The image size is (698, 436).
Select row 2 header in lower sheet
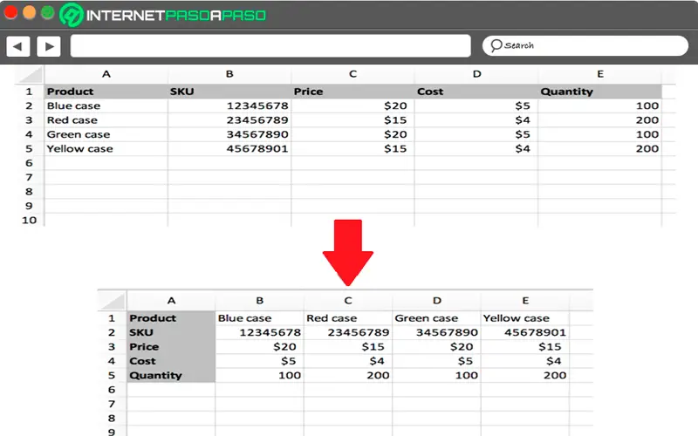coord(112,333)
